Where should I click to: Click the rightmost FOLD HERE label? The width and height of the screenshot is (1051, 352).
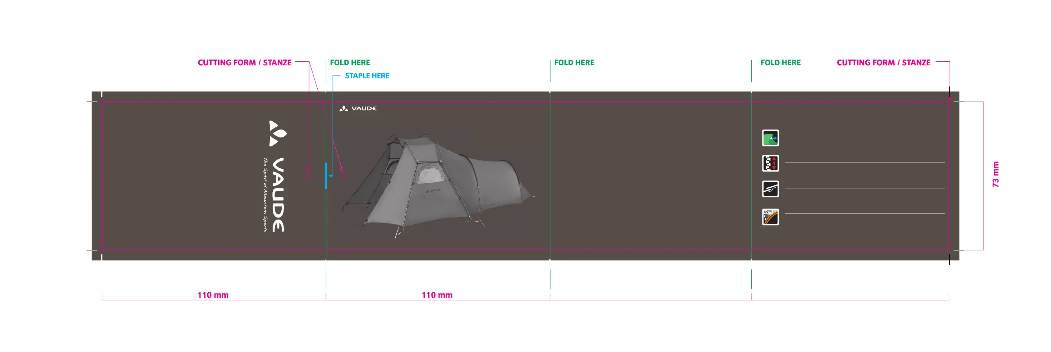click(780, 63)
